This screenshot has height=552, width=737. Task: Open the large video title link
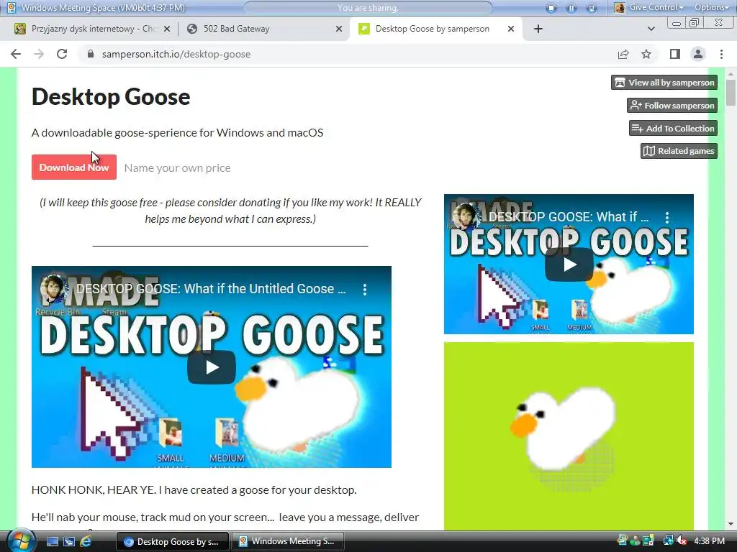pos(211,289)
